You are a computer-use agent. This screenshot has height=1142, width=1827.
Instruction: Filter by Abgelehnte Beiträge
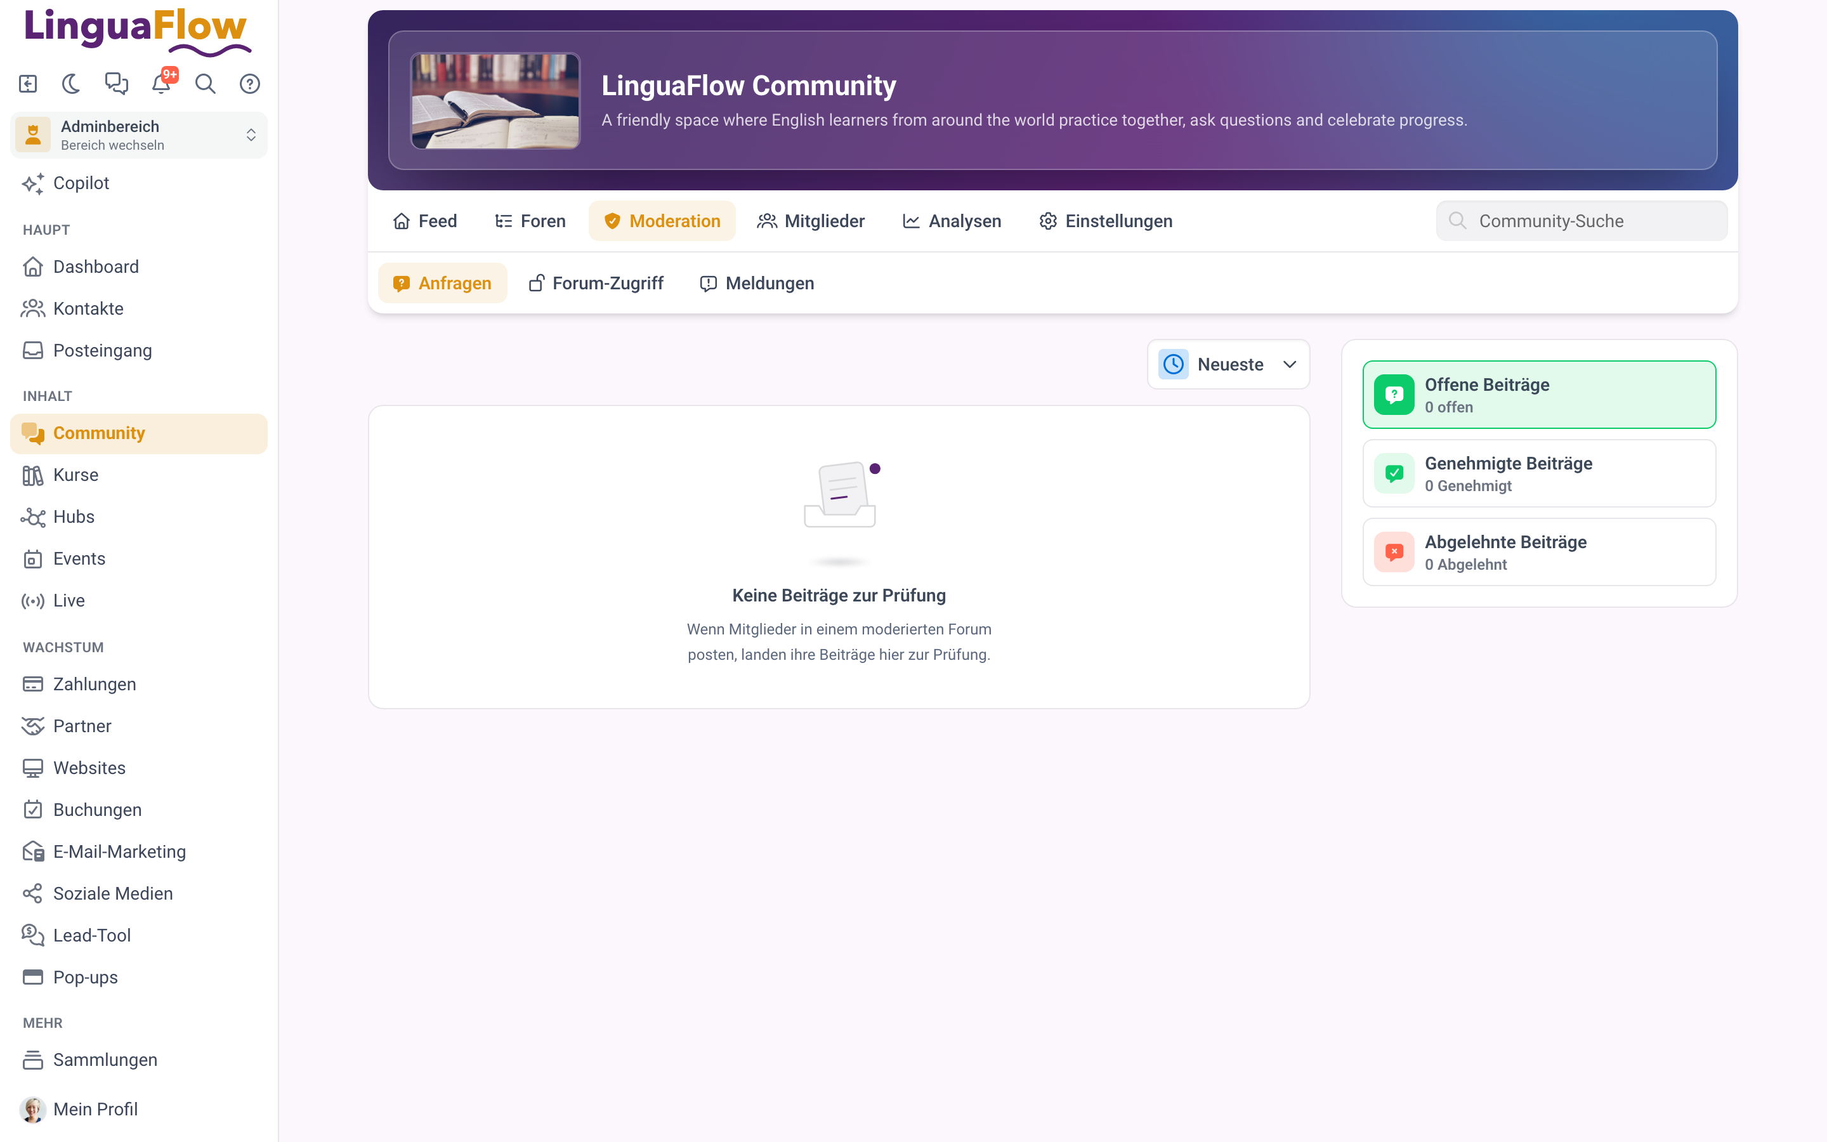click(x=1540, y=552)
